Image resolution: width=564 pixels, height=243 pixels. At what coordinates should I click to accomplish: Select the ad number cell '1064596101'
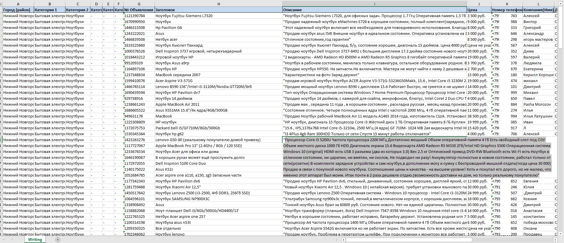coord(139,199)
